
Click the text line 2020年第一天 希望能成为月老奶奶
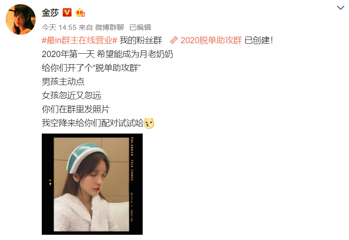pyautogui.click(x=107, y=54)
